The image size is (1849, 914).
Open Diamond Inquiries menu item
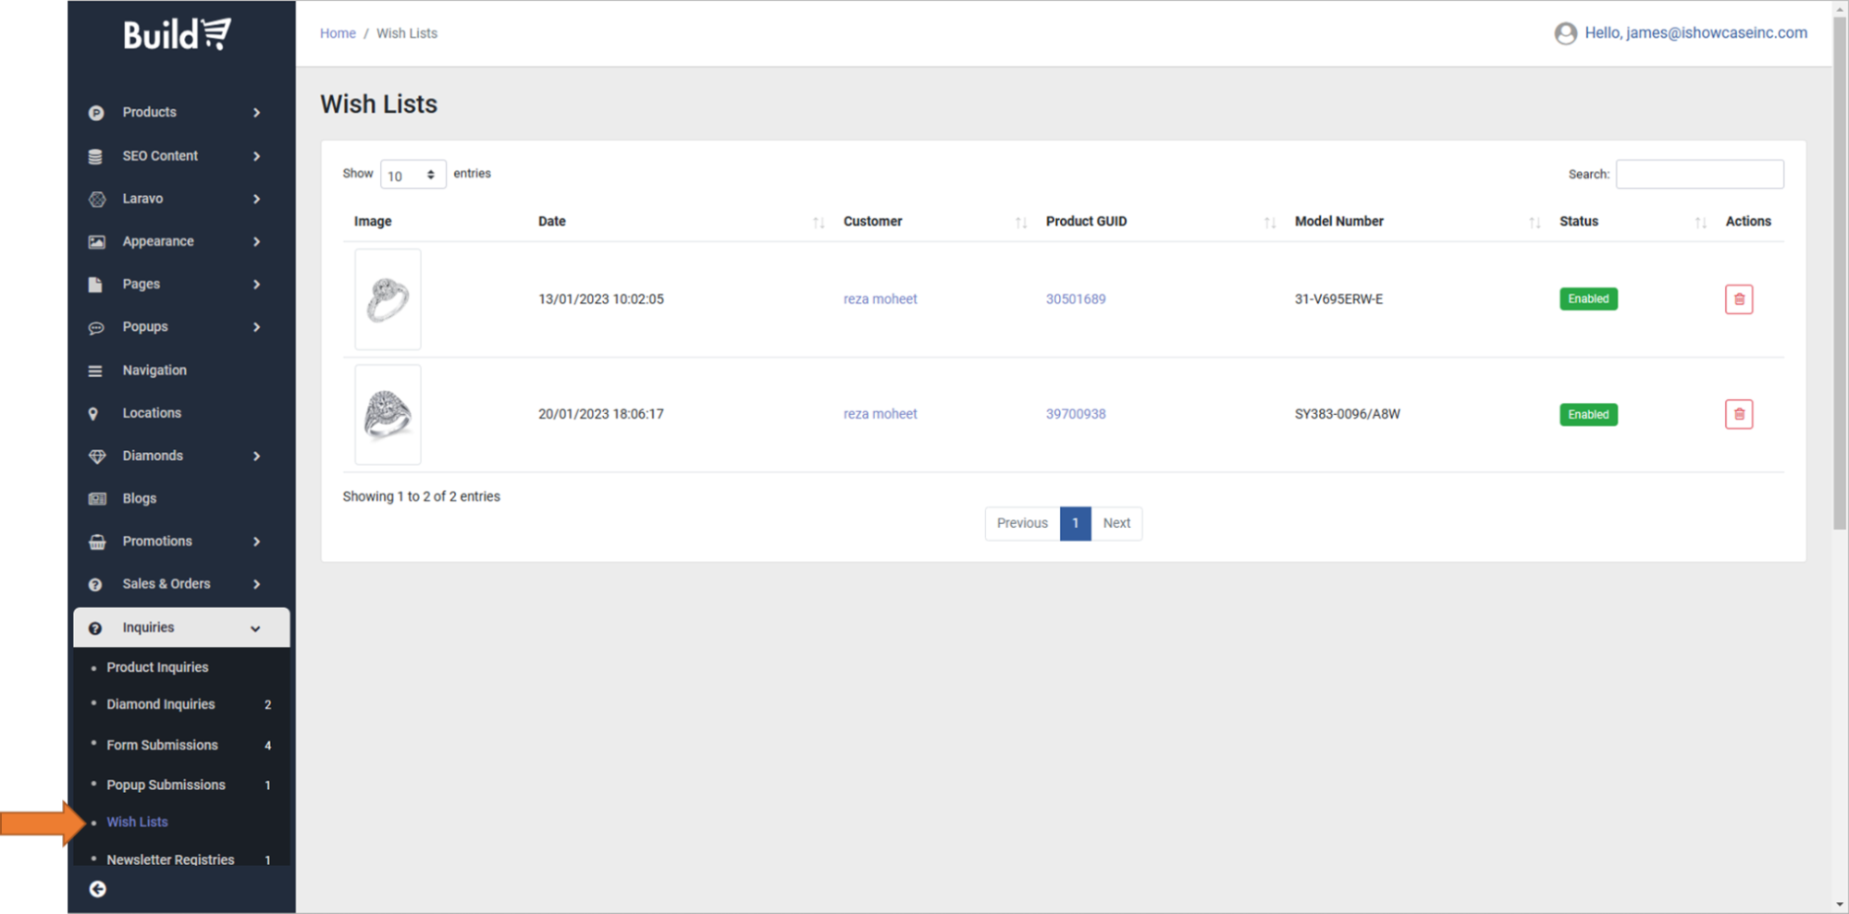[x=160, y=704]
